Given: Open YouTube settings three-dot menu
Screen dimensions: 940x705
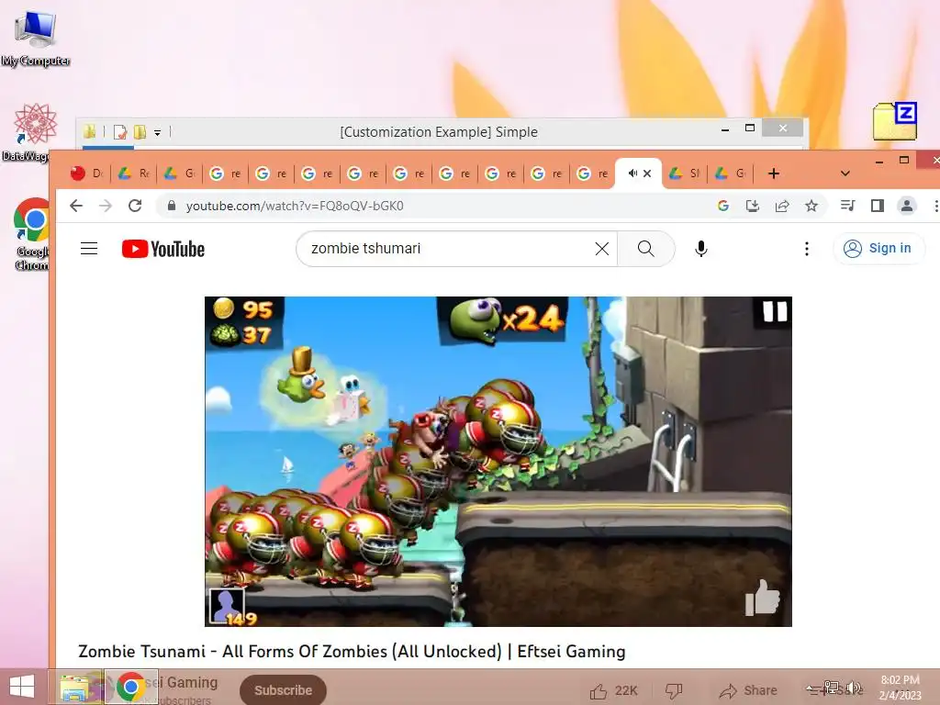Looking at the screenshot, I should [807, 248].
